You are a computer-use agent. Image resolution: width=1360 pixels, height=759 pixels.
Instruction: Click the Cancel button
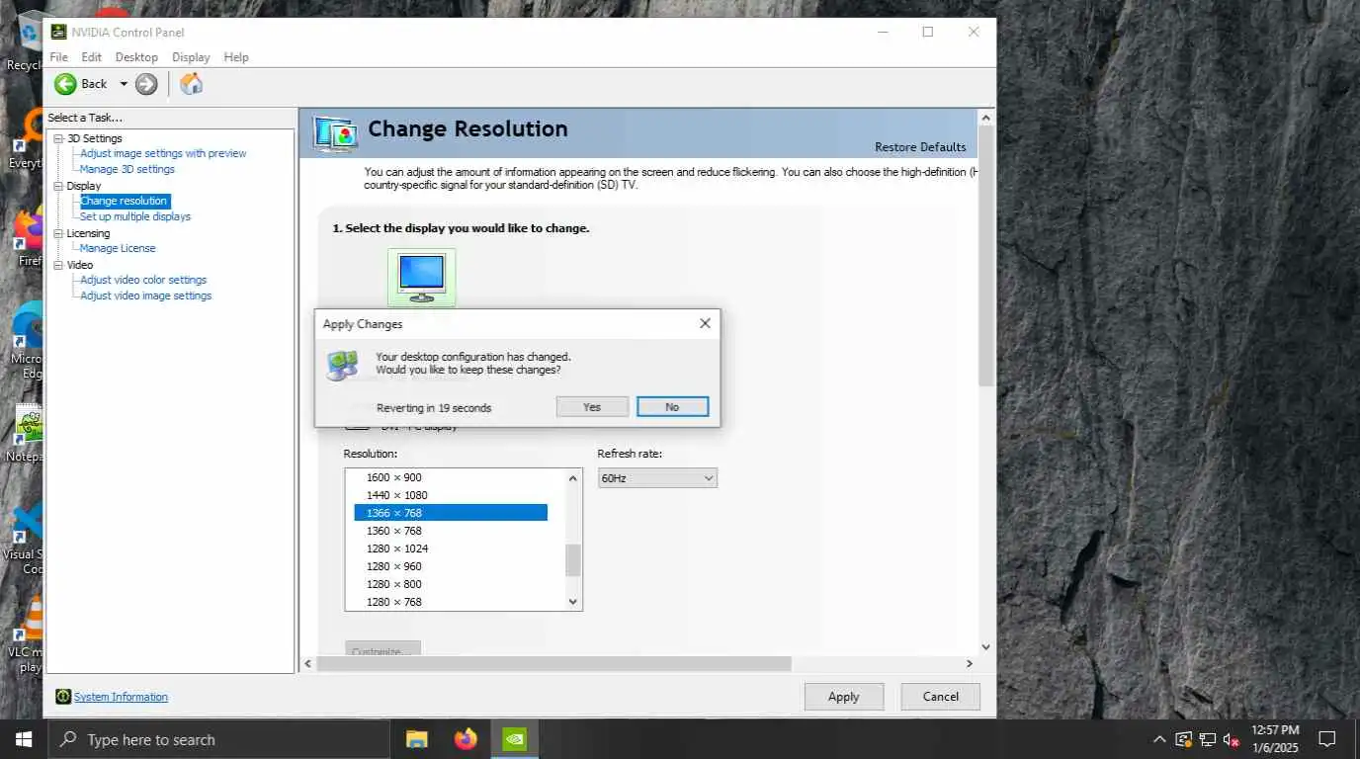[941, 697]
